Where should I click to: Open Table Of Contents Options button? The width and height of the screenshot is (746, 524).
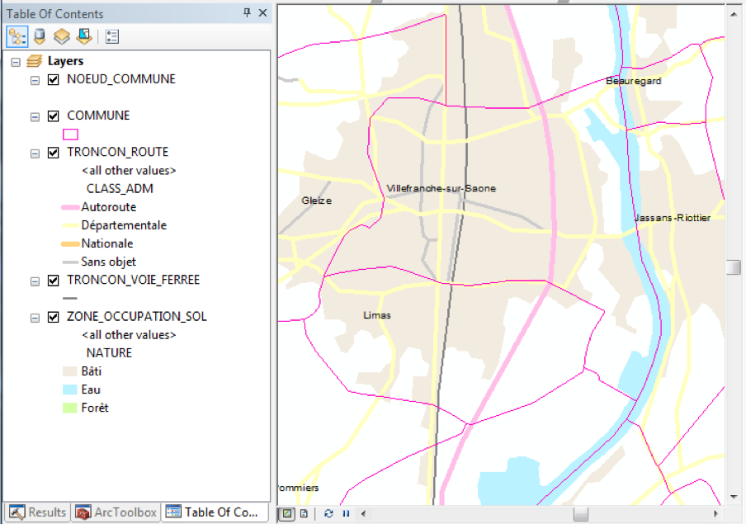point(113,36)
